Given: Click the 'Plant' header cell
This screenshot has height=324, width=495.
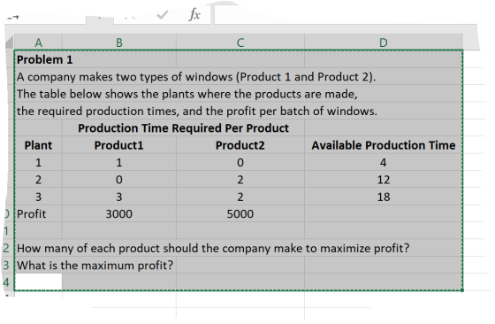Looking at the screenshot, I should tap(38, 145).
